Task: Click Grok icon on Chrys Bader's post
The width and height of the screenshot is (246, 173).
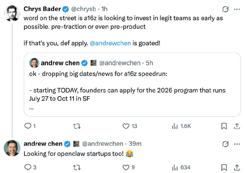Action: click(225, 9)
